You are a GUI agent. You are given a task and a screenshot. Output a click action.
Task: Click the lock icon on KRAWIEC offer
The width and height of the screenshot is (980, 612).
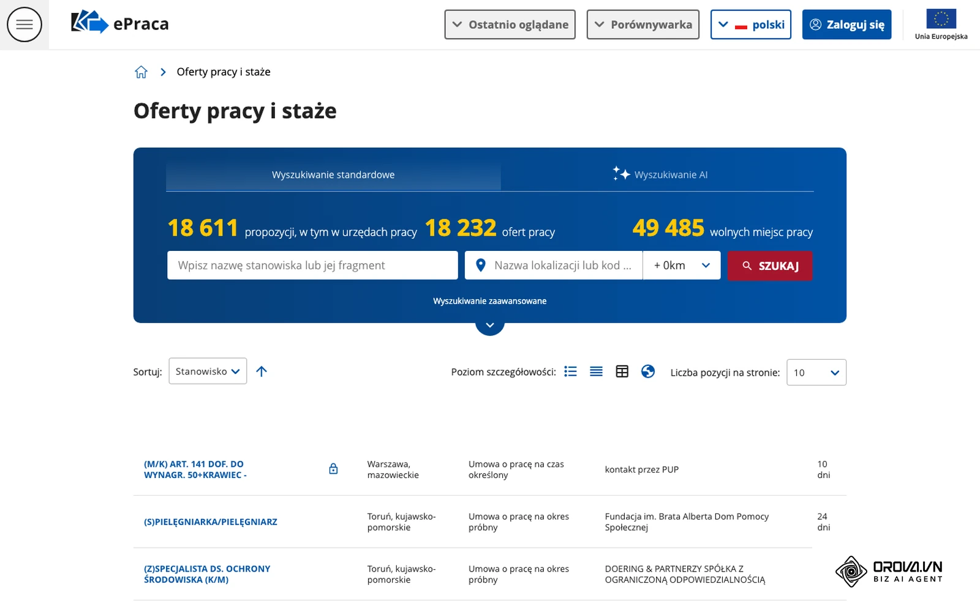coord(333,469)
